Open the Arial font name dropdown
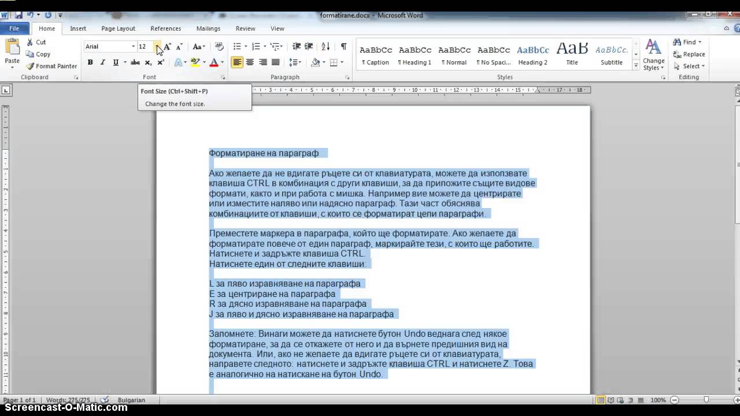Screen dimensions: 740x416 click(x=133, y=46)
